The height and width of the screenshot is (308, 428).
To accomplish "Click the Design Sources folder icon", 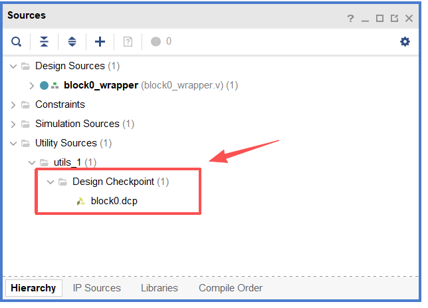I will click(x=25, y=66).
